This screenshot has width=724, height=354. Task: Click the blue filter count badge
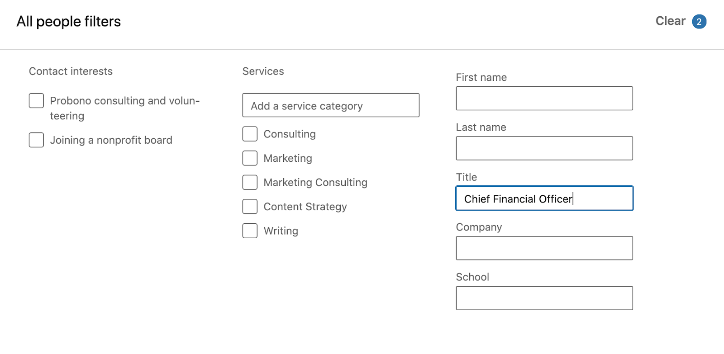[x=699, y=22]
